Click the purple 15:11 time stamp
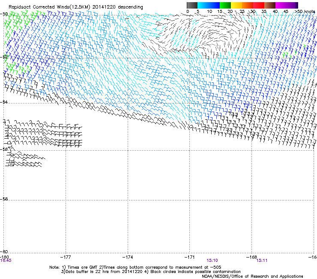The image size is (317, 279). (x=262, y=261)
